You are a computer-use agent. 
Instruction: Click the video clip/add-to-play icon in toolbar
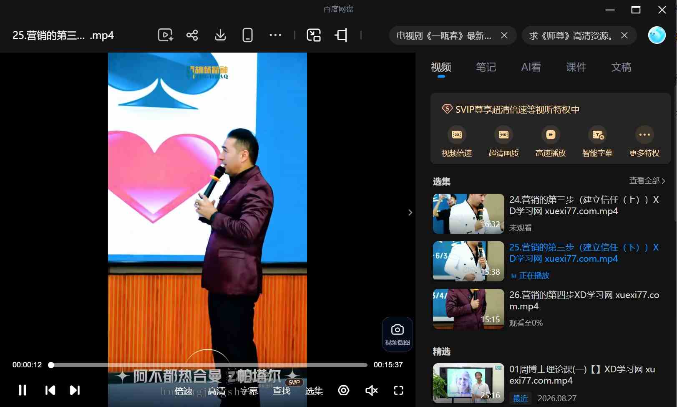(165, 35)
